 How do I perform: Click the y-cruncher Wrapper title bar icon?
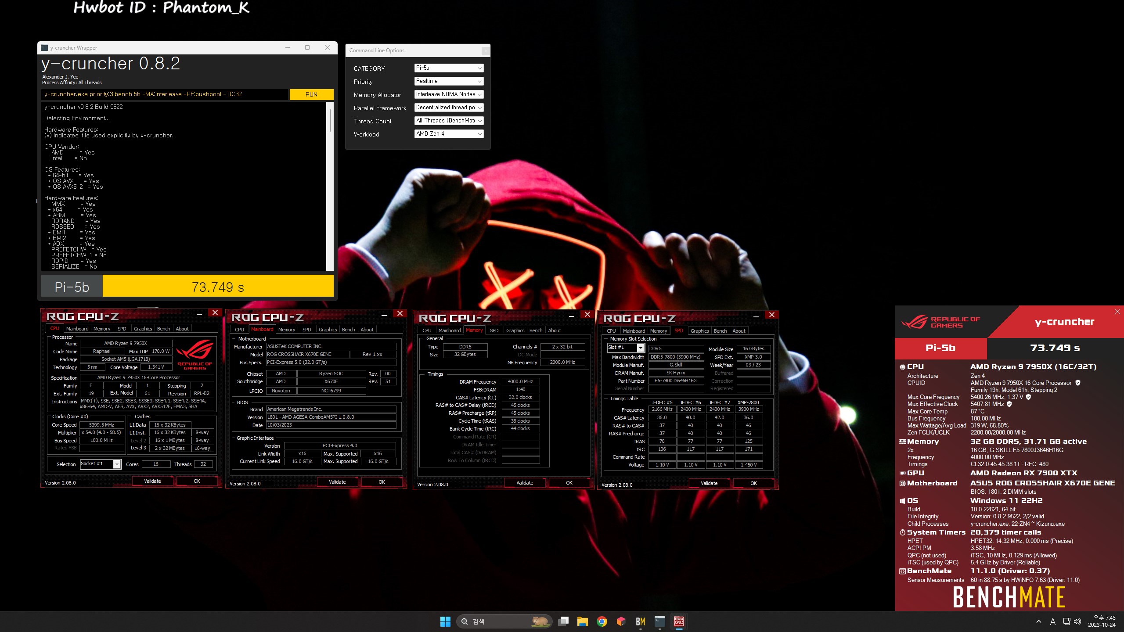pos(44,47)
